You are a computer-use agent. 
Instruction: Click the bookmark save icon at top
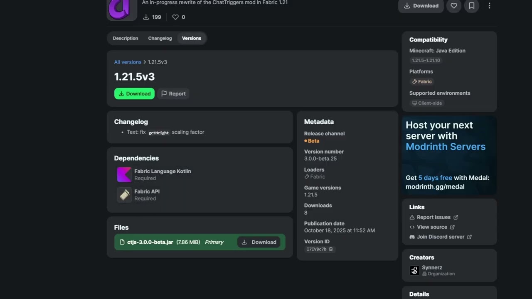[x=472, y=6]
